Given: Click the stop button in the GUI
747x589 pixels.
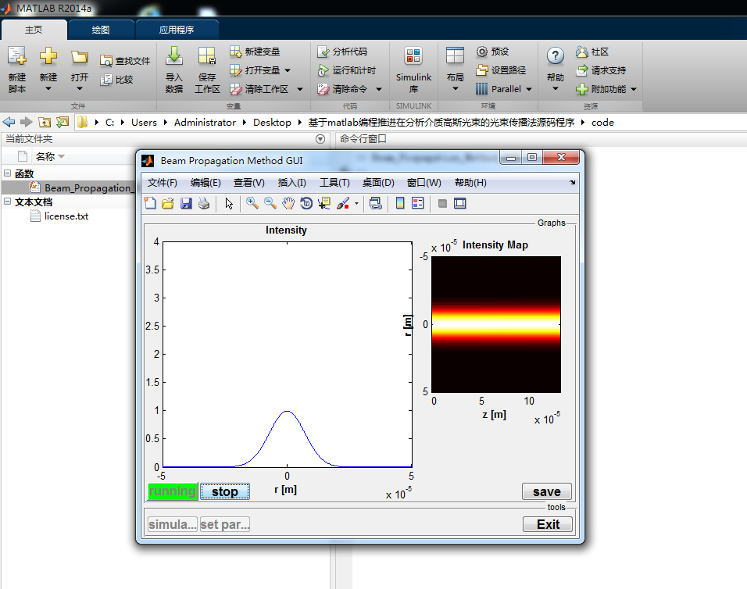Looking at the screenshot, I should coord(225,491).
